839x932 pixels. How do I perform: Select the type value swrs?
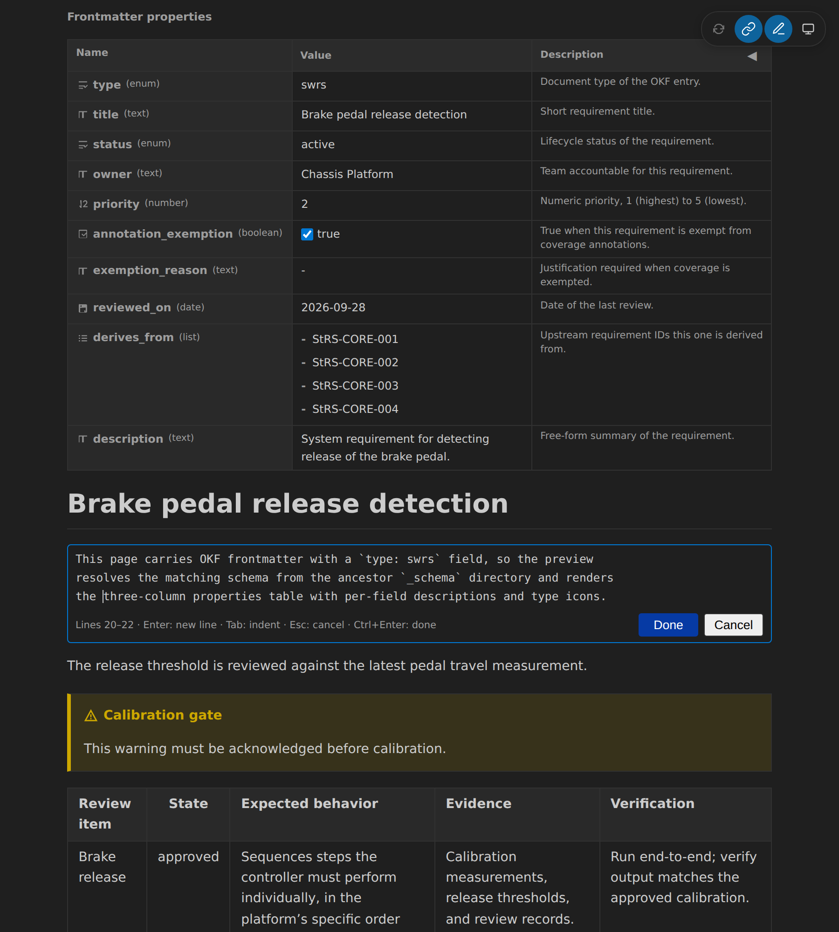[314, 85]
